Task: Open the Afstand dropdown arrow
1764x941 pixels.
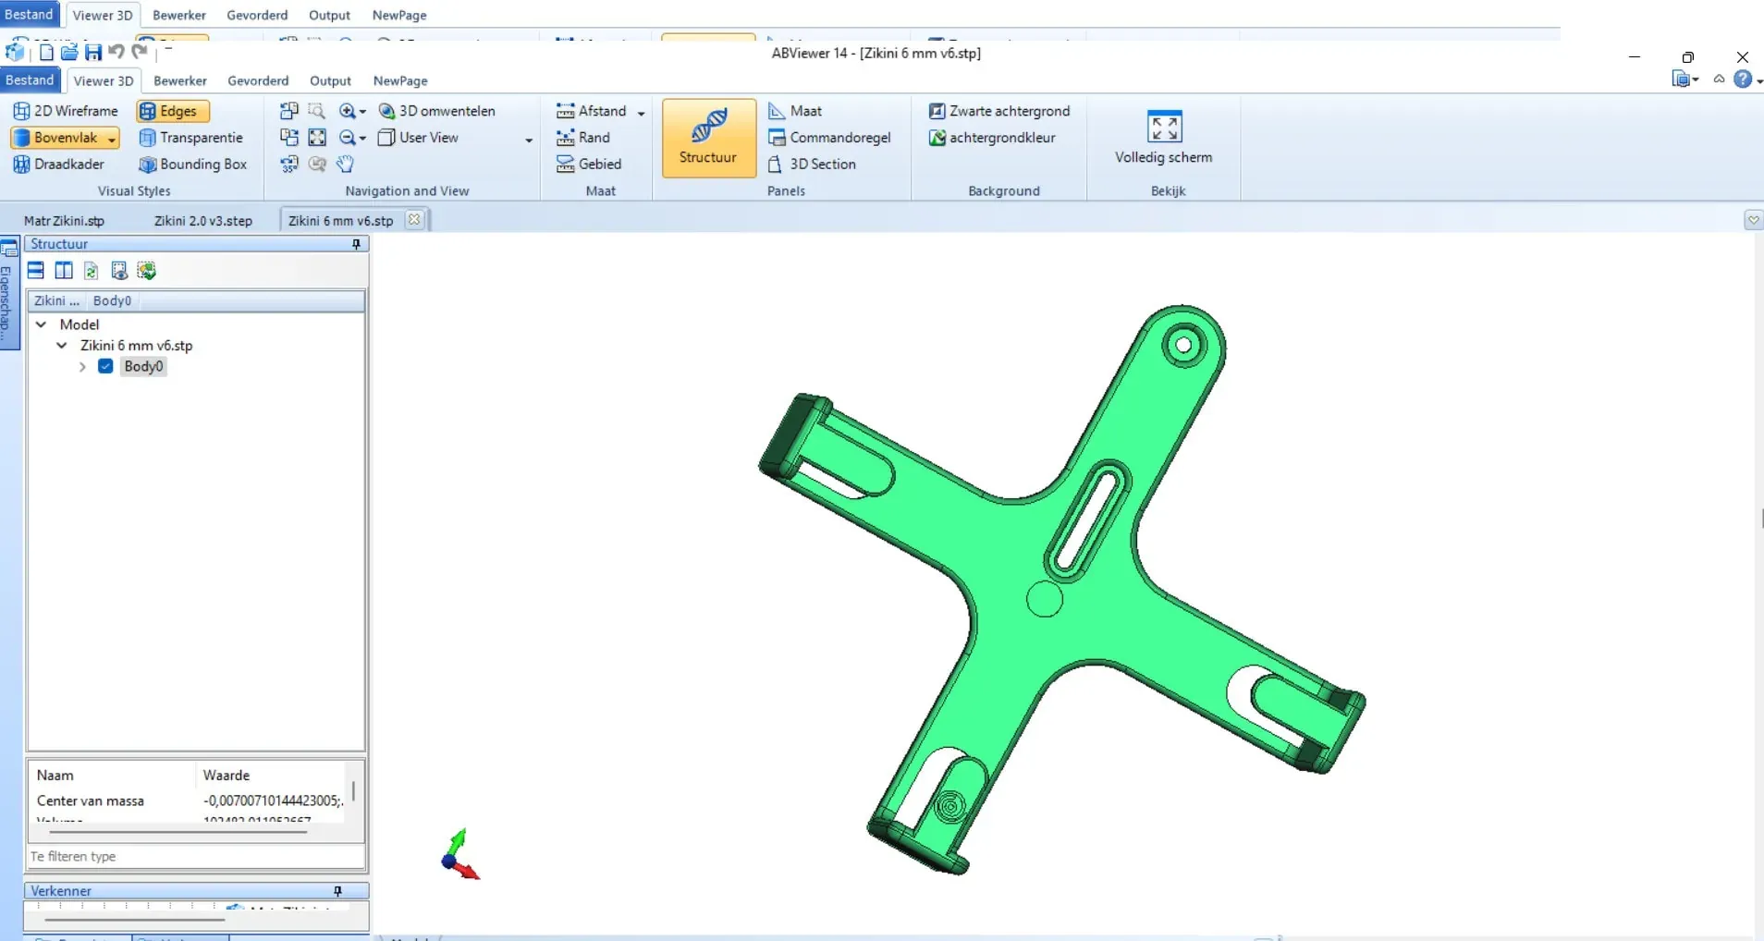Action: (x=642, y=113)
